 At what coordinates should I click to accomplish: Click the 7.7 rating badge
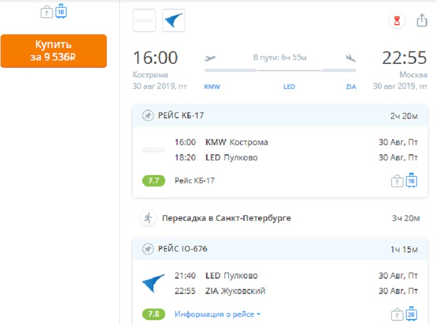(x=154, y=180)
